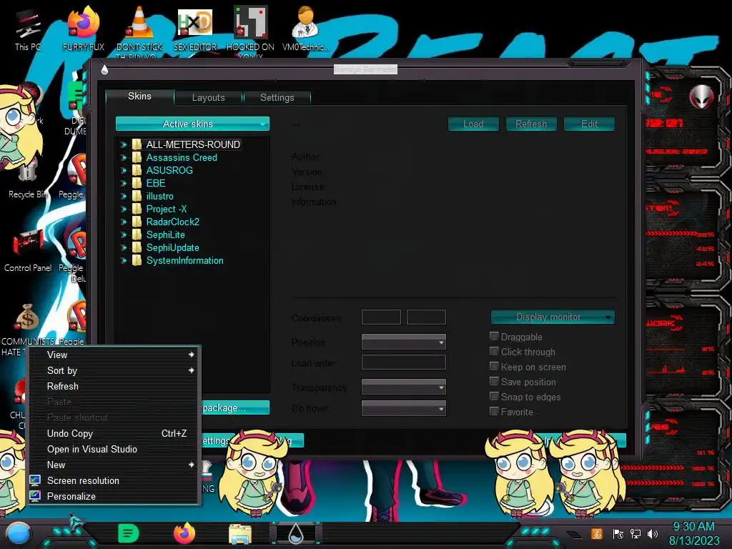This screenshot has height=549, width=732.
Task: Open the On hover combo box
Action: point(404,408)
